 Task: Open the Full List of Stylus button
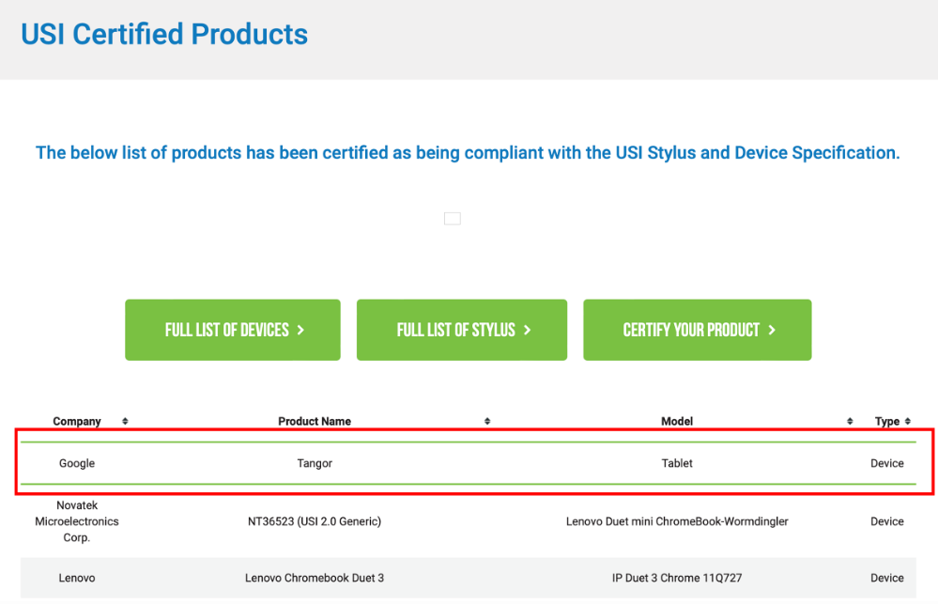coord(462,330)
